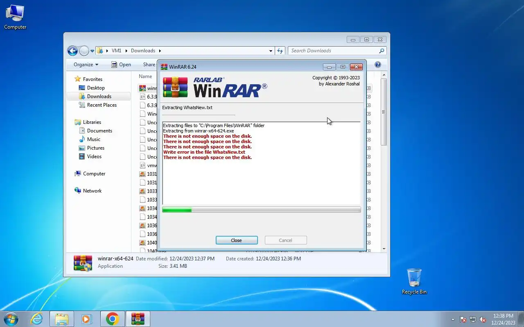Open Computer desktop icon
Screen dimensions: 524x327
(15, 17)
